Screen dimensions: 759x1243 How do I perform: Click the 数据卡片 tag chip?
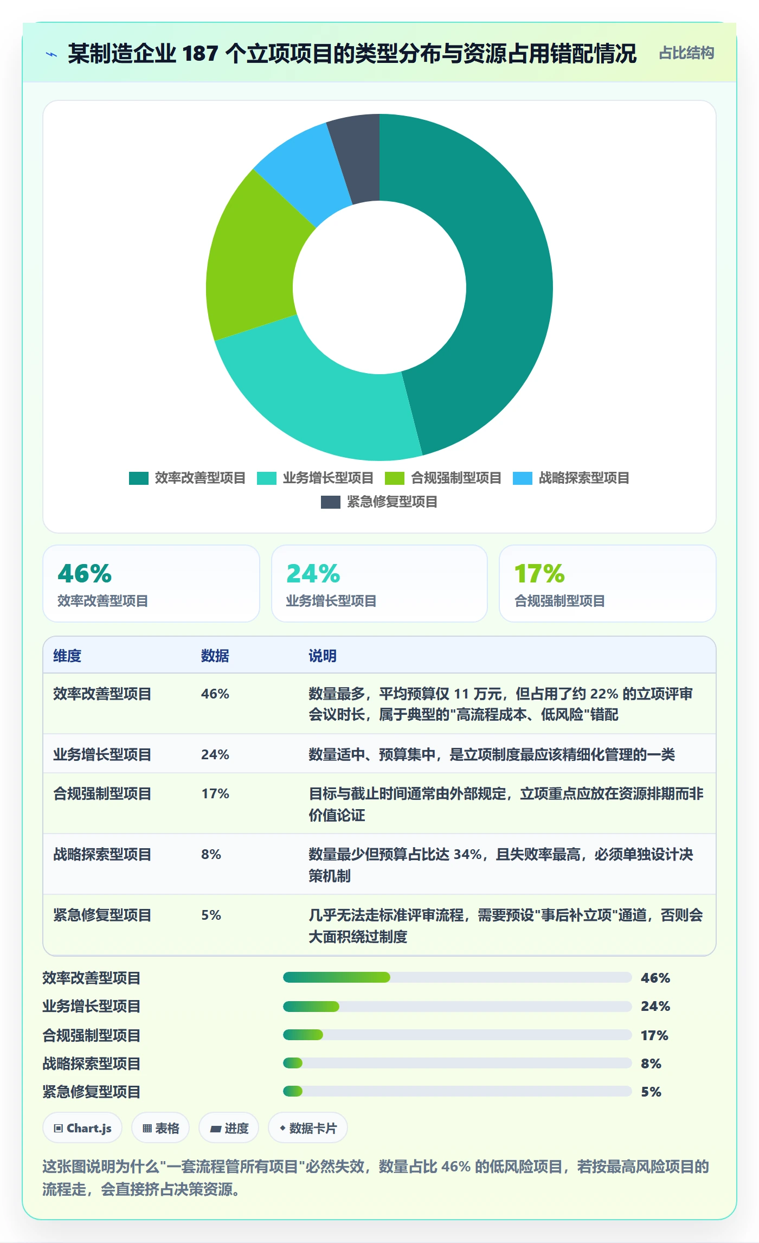click(308, 1128)
